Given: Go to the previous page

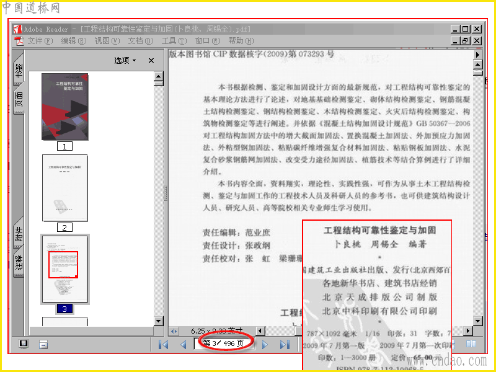Looking at the screenshot, I should click(184, 345).
